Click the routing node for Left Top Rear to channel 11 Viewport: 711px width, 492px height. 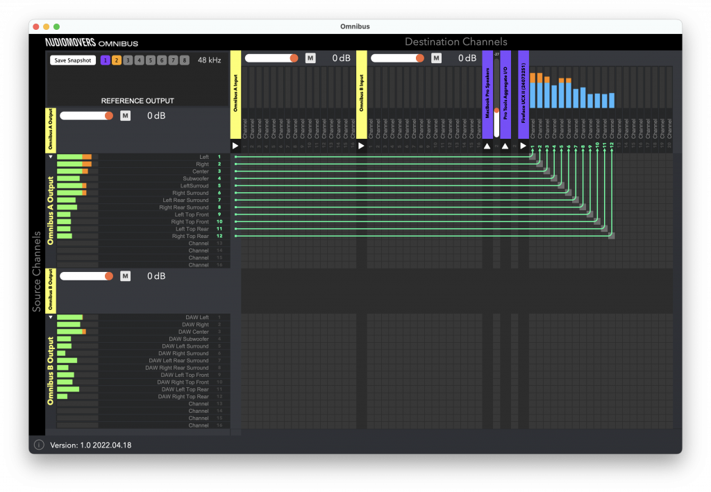point(605,229)
